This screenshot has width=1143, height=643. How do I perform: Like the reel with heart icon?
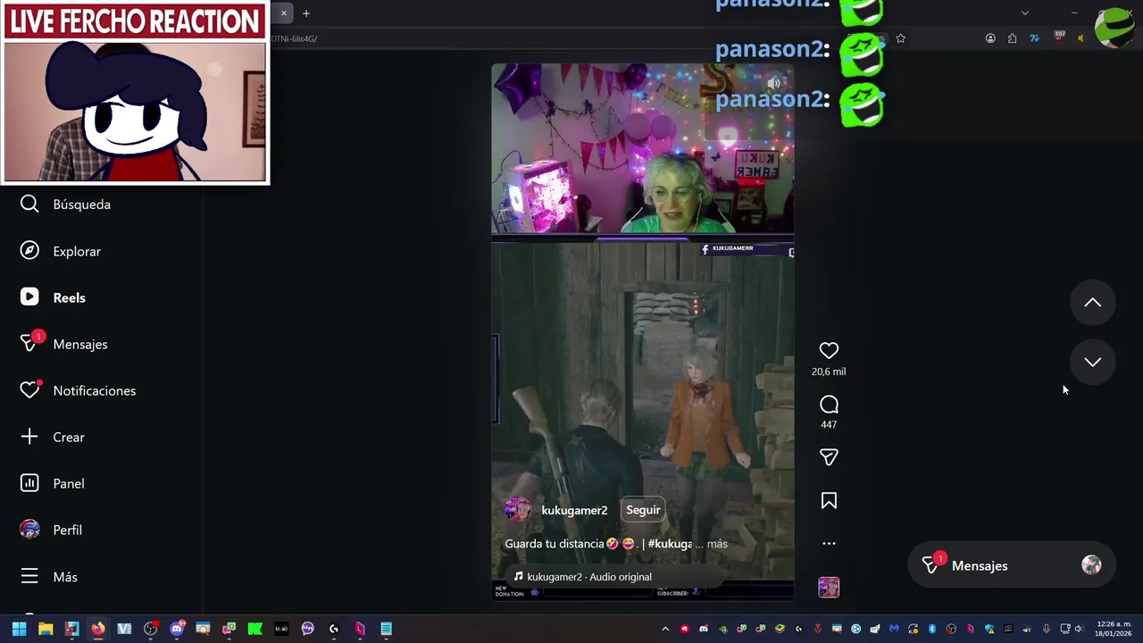coord(829,351)
